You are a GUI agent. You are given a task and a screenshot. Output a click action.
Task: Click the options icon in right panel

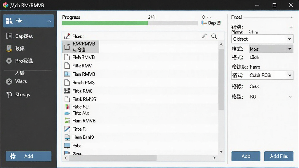(x=291, y=27)
